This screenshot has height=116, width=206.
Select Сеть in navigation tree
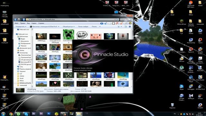point(20,67)
